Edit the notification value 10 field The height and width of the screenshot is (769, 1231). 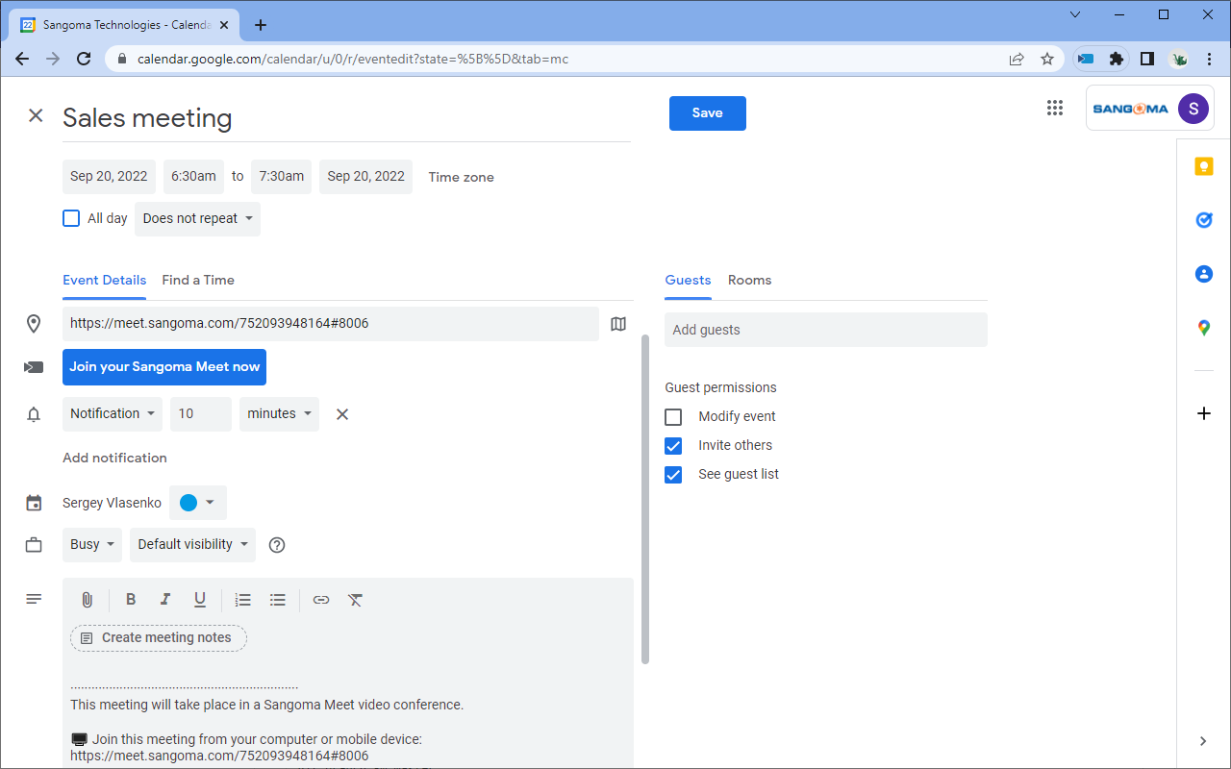coord(201,414)
